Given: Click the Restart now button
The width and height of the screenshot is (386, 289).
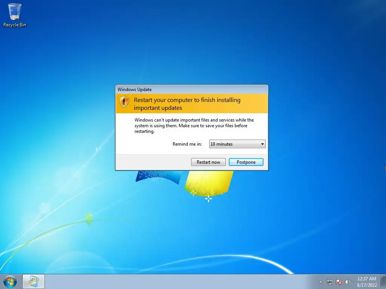Looking at the screenshot, I should click(208, 162).
